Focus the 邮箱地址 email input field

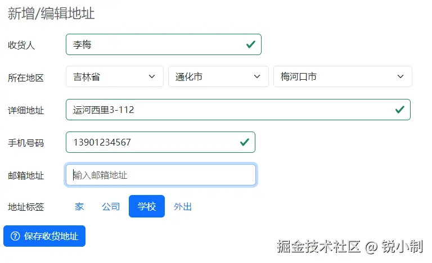click(161, 175)
